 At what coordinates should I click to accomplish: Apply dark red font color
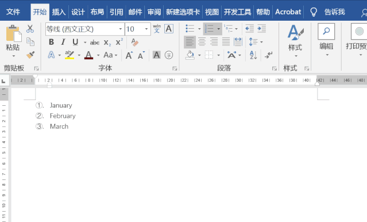88,55
